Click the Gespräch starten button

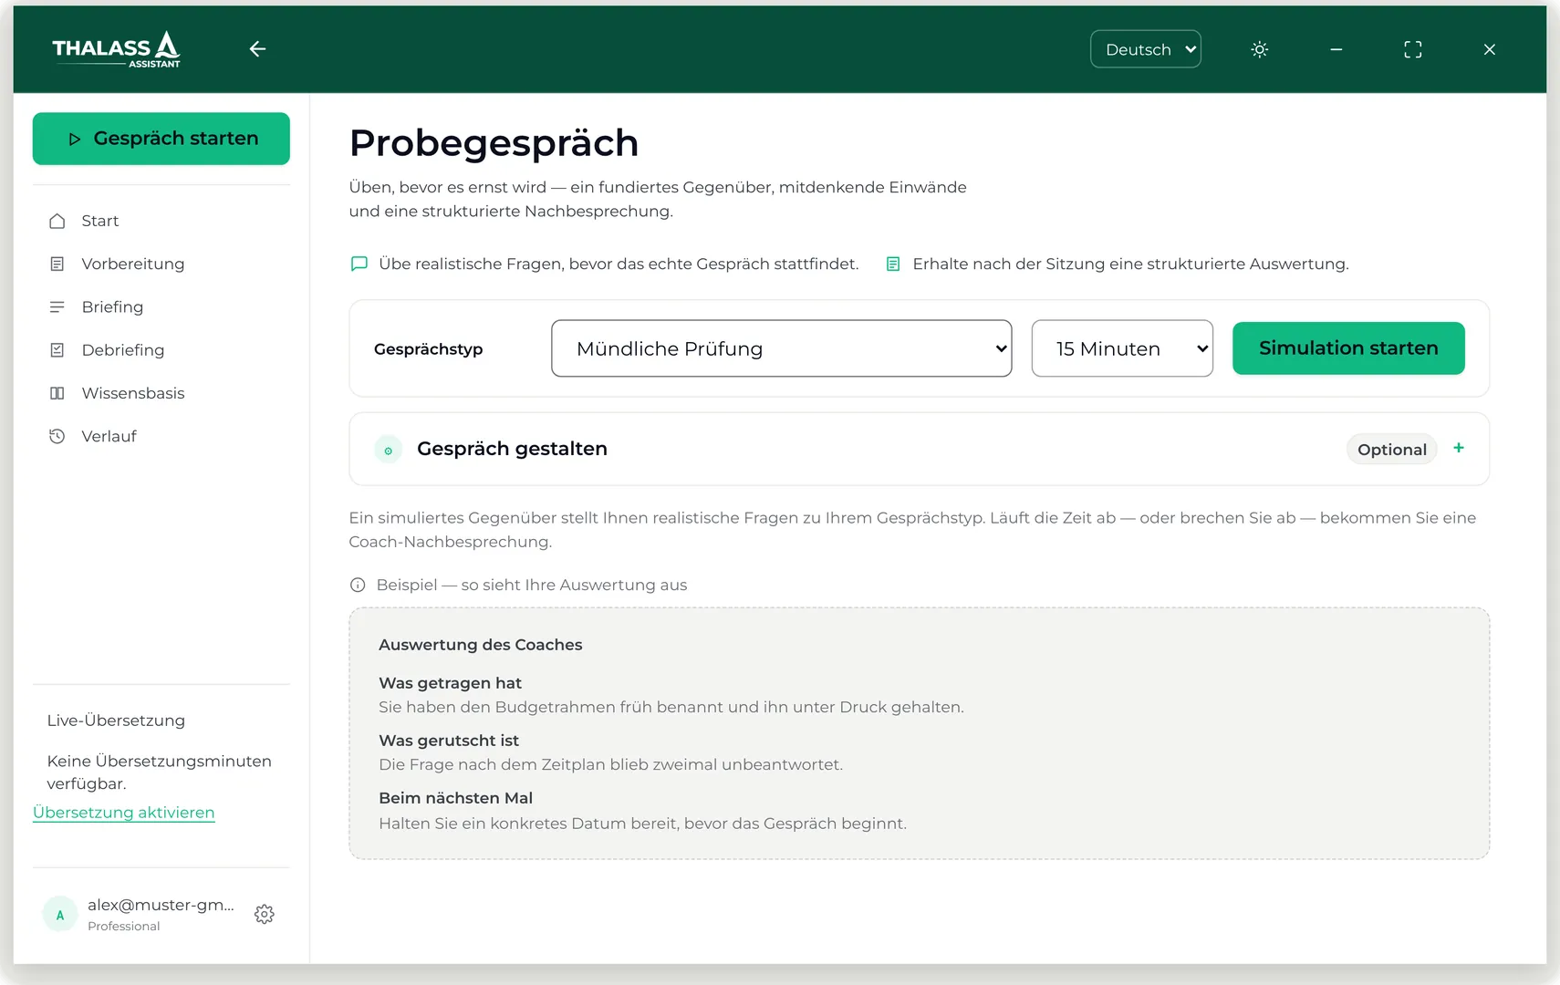[161, 139]
